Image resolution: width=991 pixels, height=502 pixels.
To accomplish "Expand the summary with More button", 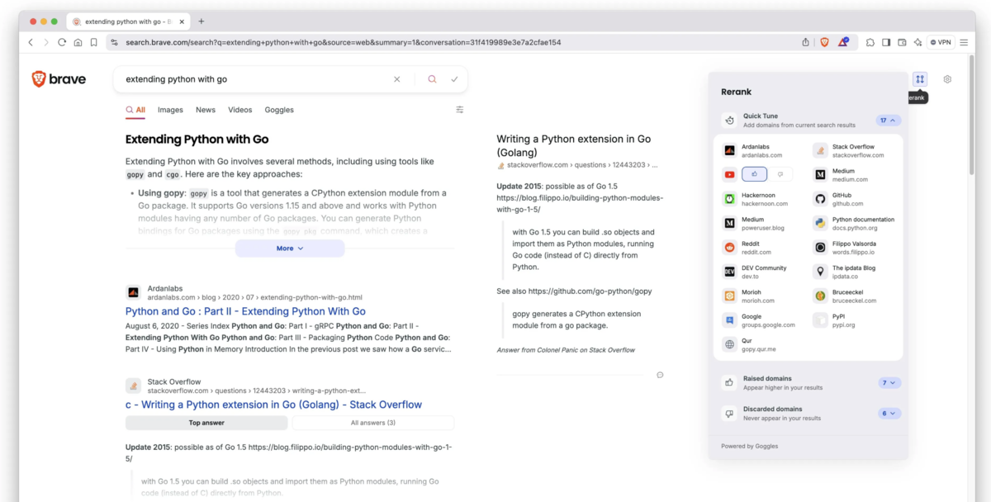I will (x=289, y=248).
